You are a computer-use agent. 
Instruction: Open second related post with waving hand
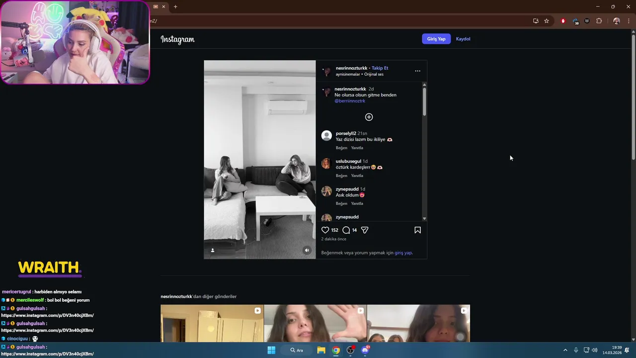click(x=316, y=323)
